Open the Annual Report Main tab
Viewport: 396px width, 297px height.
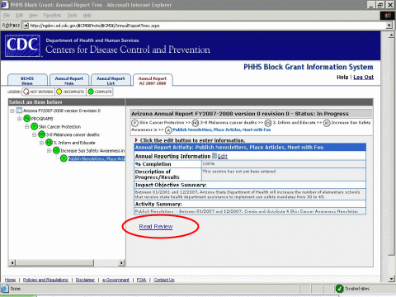tap(69, 80)
